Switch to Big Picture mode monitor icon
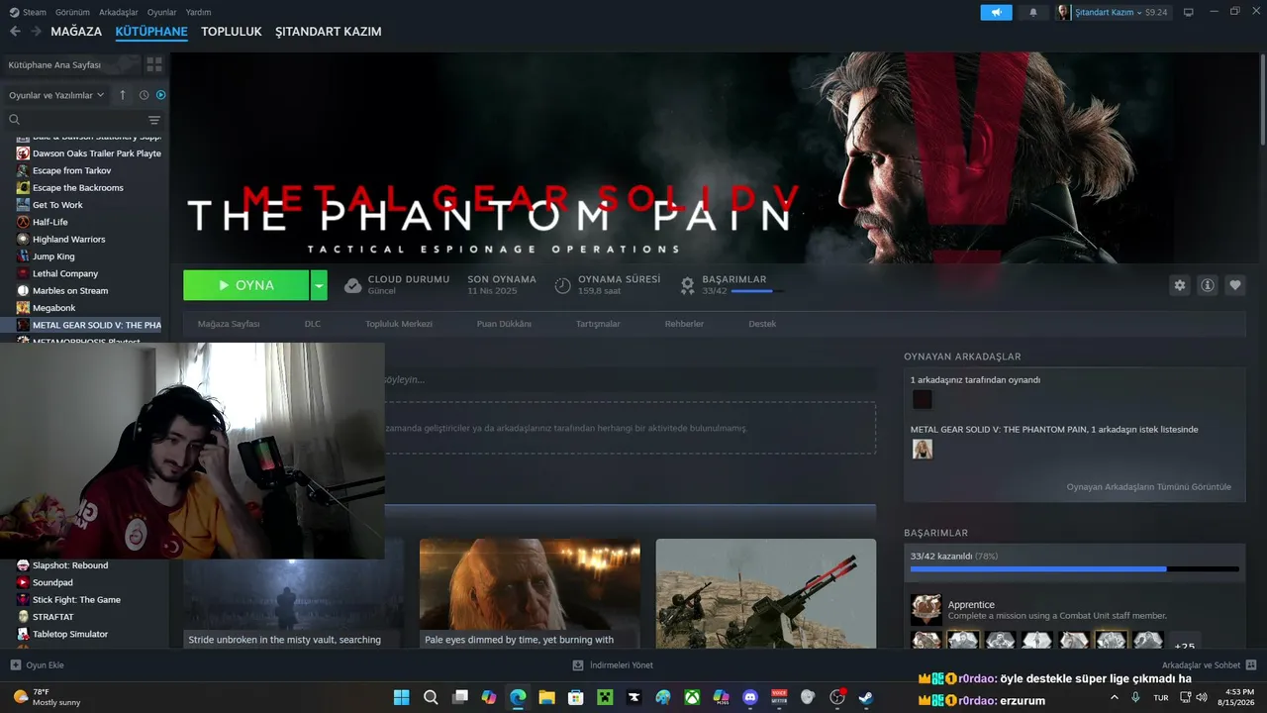 (x=1189, y=12)
